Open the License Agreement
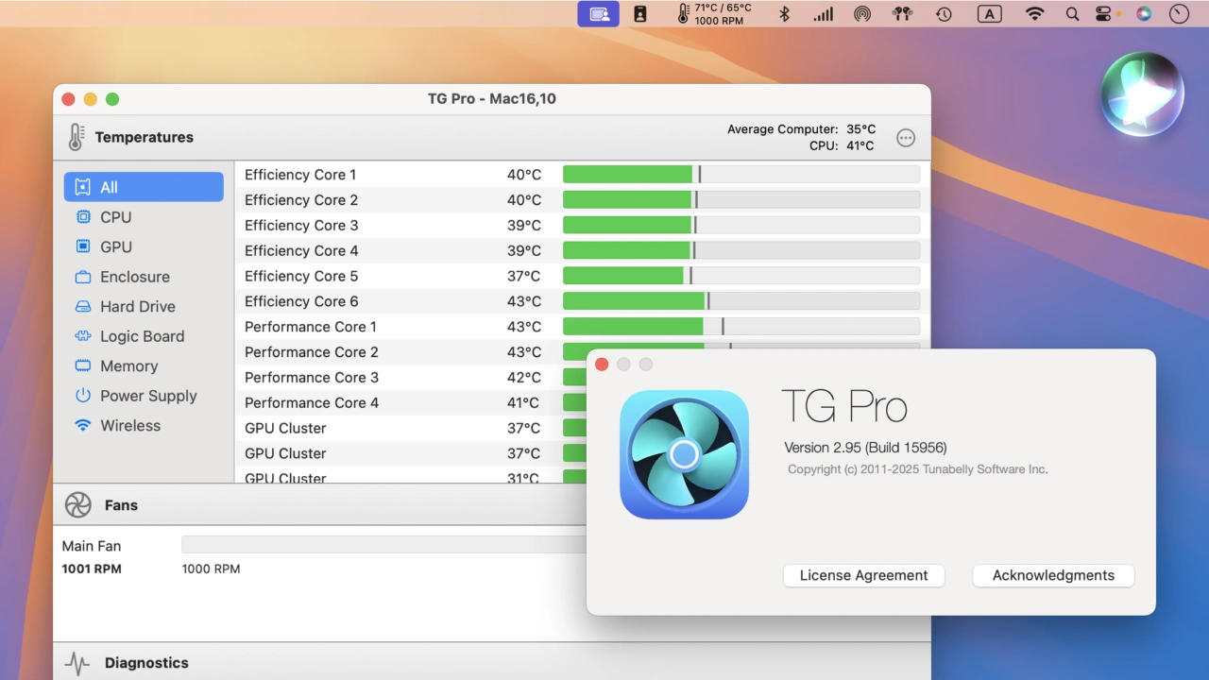 (x=863, y=575)
